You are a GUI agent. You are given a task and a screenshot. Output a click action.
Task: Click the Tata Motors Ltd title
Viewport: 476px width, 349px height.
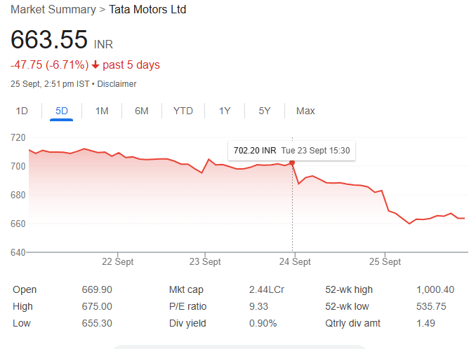[x=147, y=10]
